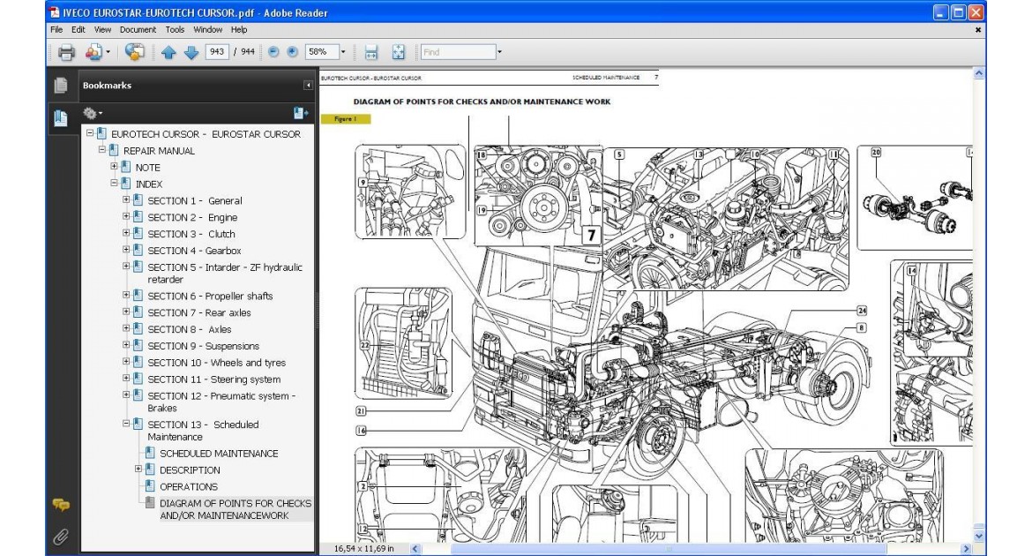This screenshot has width=1032, height=556.
Task: Select the fit one full page icon
Action: click(398, 52)
